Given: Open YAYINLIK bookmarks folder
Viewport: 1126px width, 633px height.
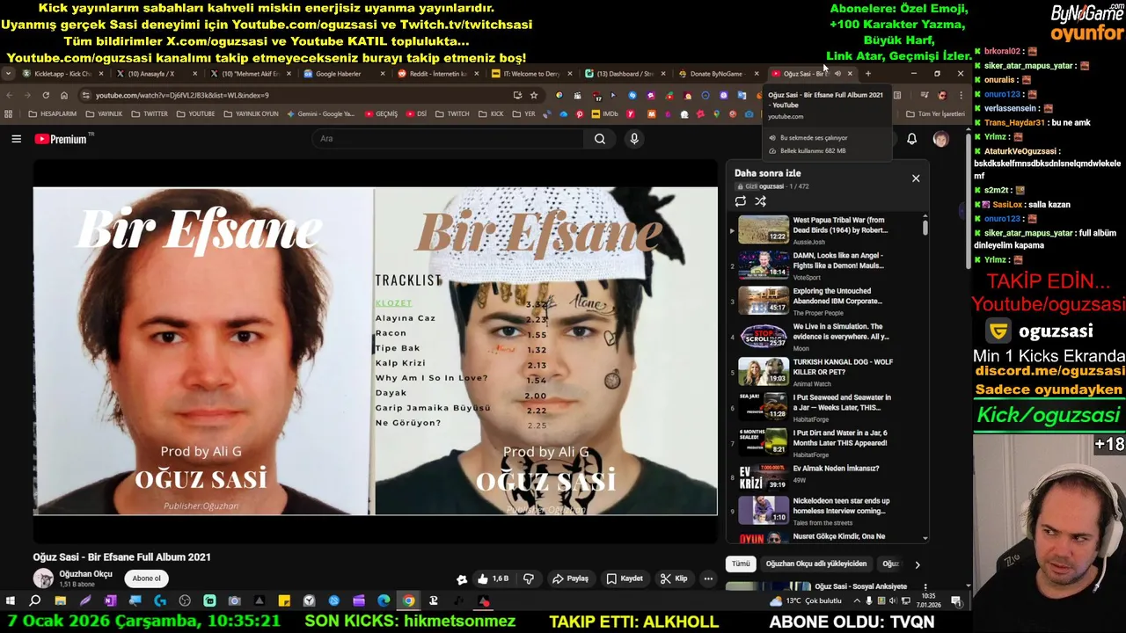Looking at the screenshot, I should (x=103, y=114).
